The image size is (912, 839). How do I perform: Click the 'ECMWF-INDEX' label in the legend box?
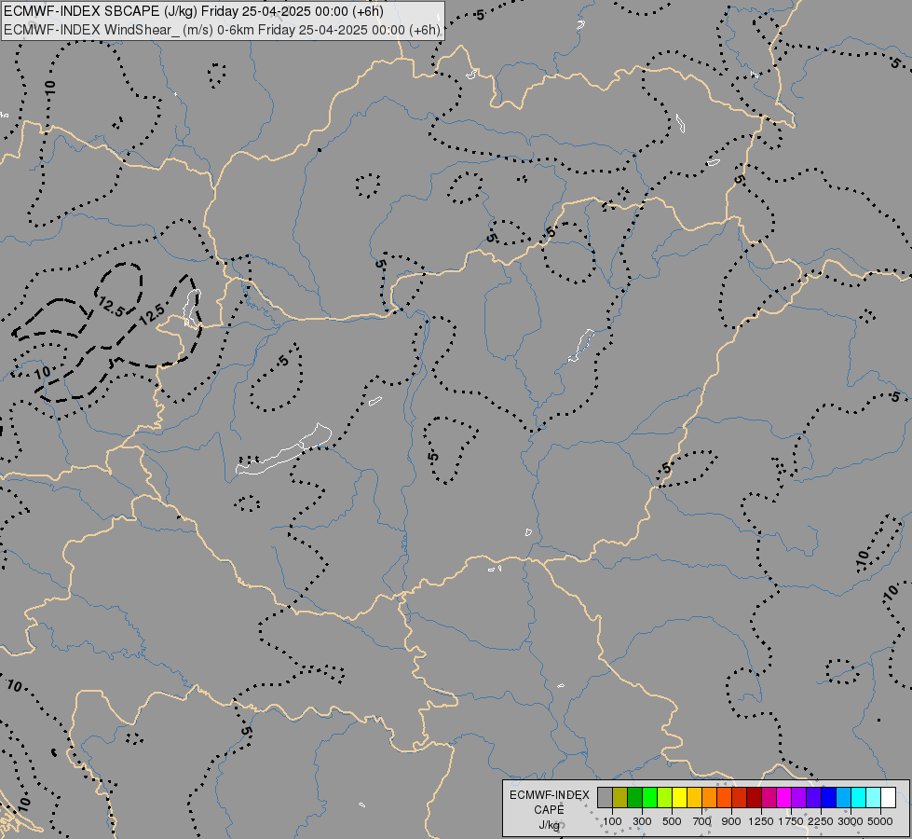point(549,795)
